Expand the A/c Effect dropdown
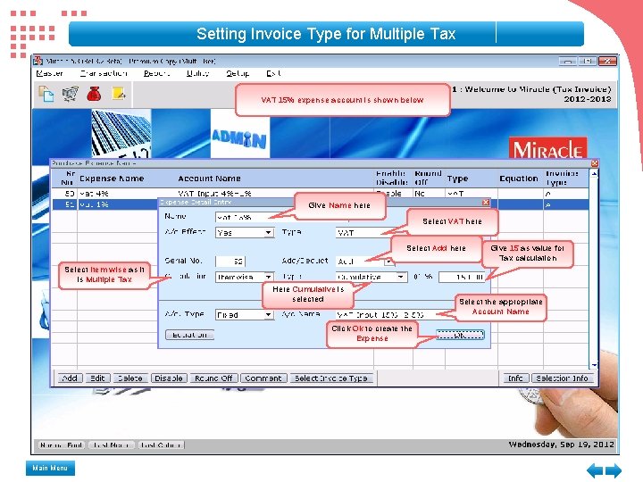 pyautogui.click(x=268, y=233)
